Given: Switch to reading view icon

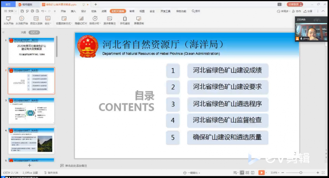Looking at the screenshot, I should coord(253,173).
